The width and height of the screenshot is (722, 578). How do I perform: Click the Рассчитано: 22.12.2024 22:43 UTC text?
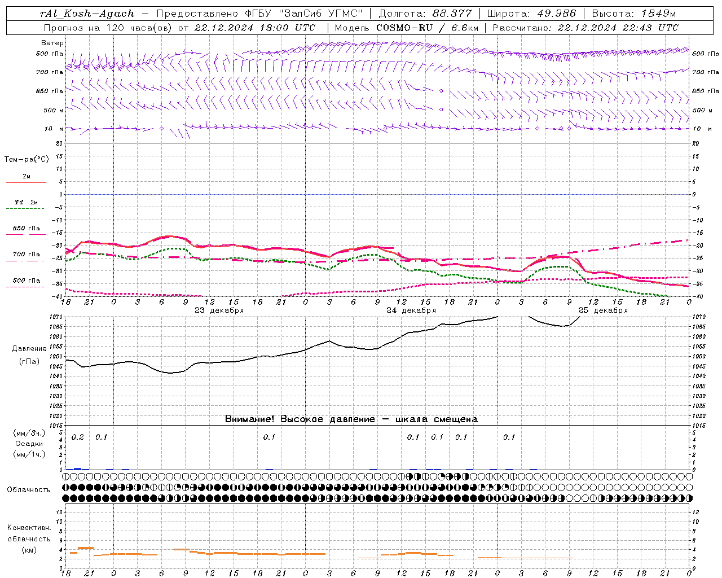(585, 28)
